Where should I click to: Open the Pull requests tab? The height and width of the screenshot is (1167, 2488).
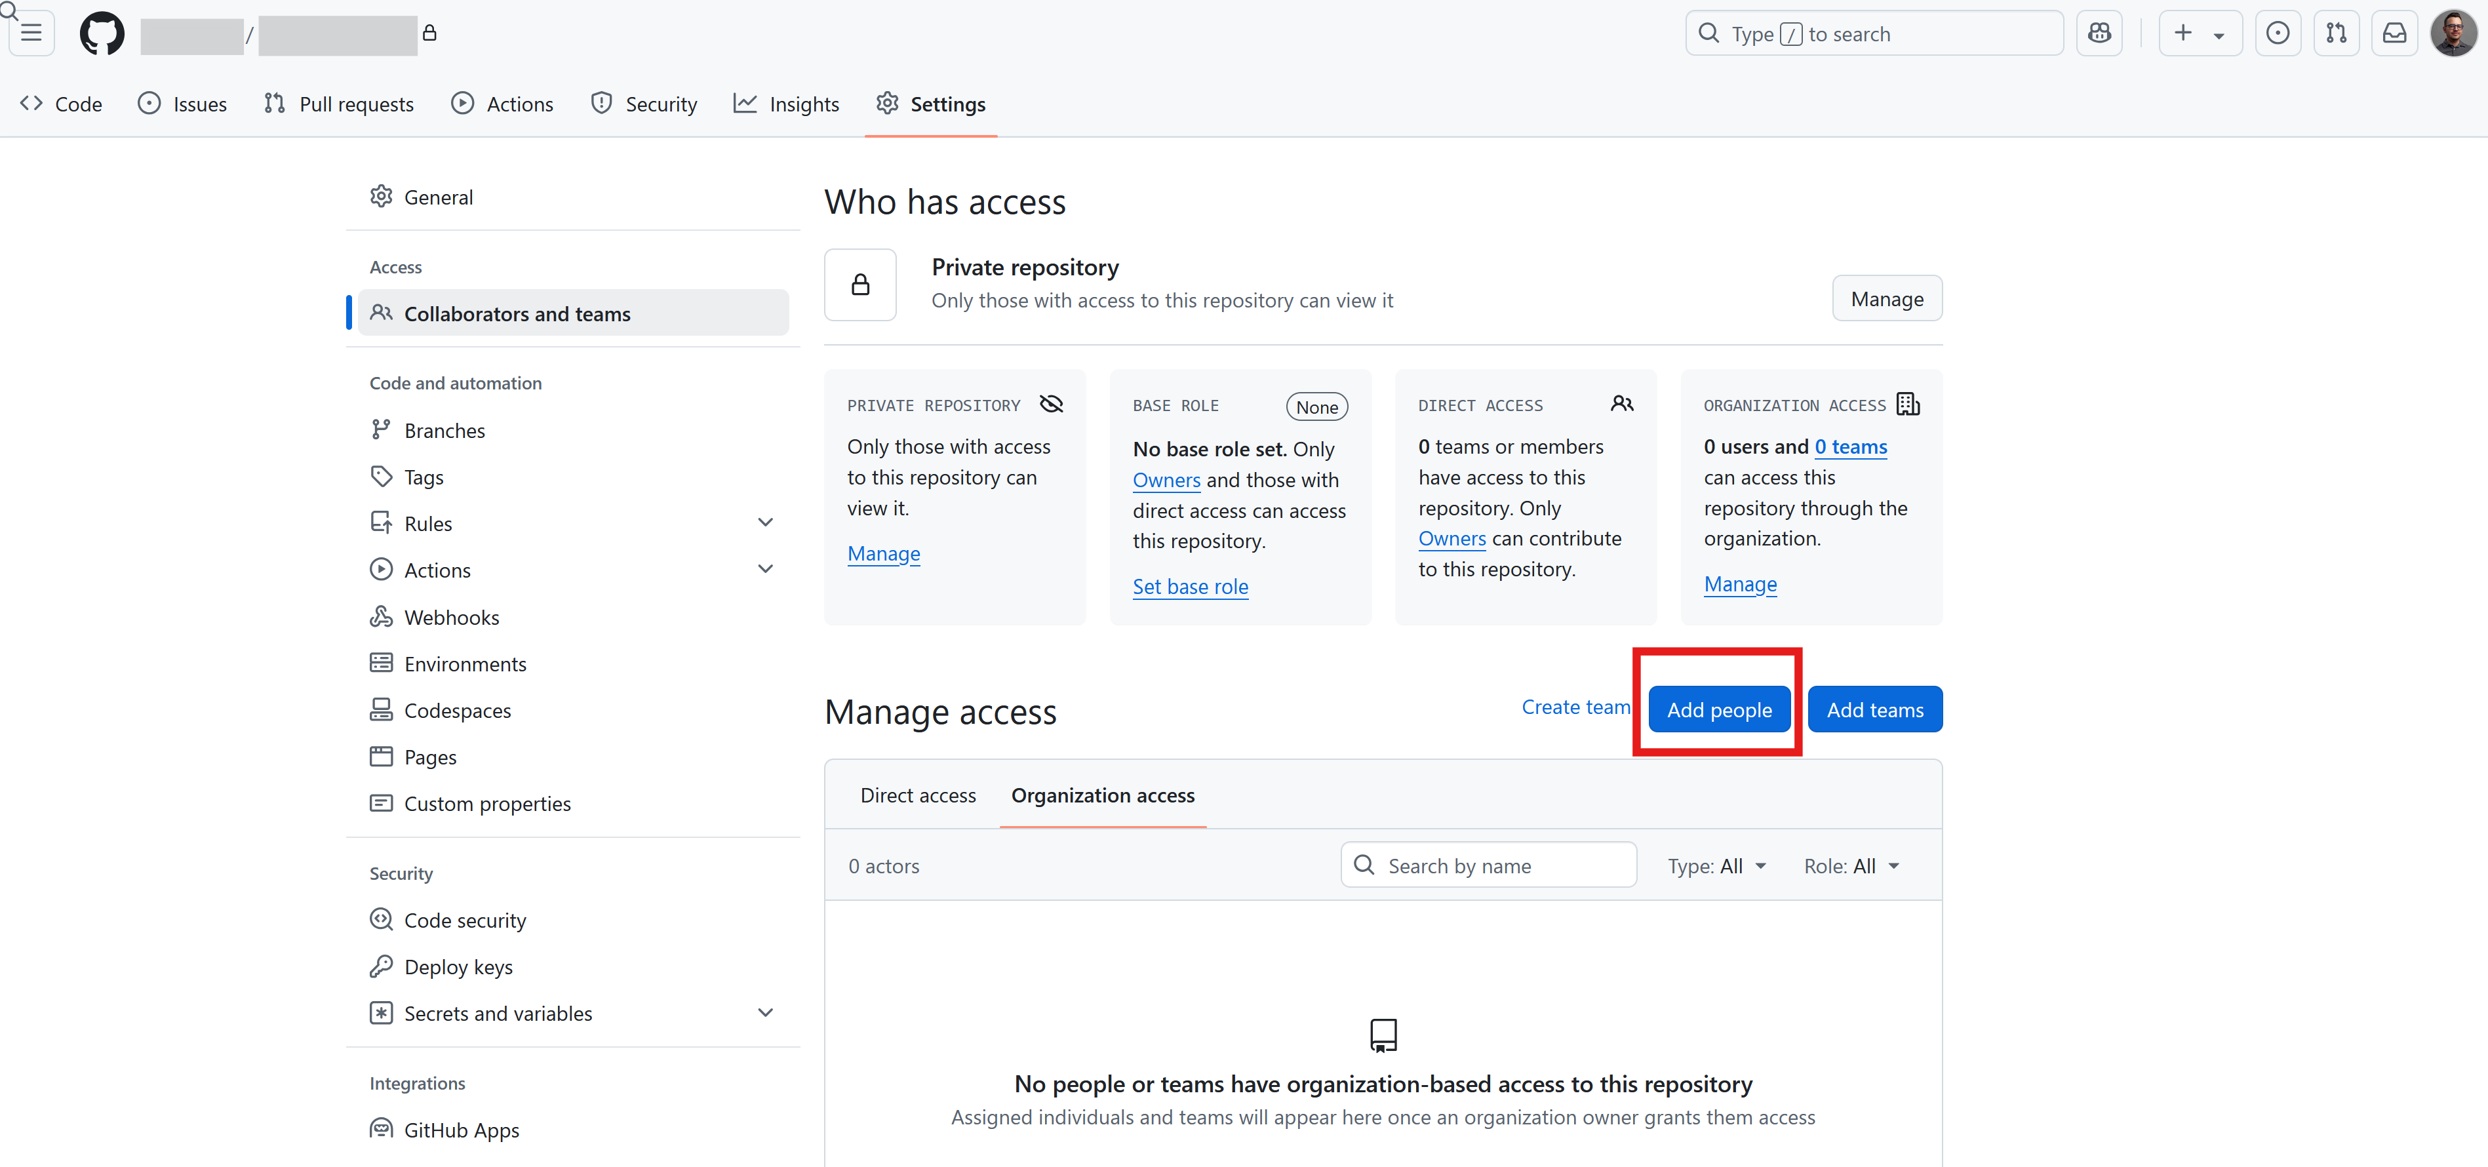[339, 104]
